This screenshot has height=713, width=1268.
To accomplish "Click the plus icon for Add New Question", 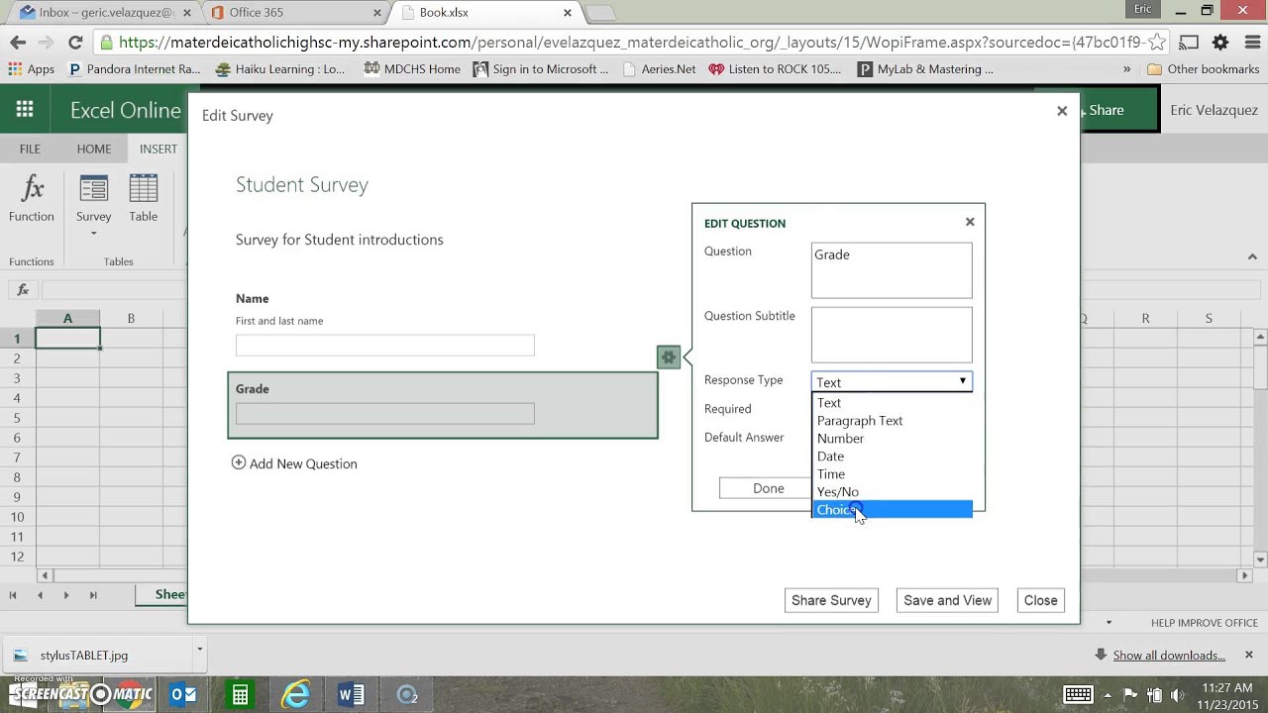I will pos(239,462).
